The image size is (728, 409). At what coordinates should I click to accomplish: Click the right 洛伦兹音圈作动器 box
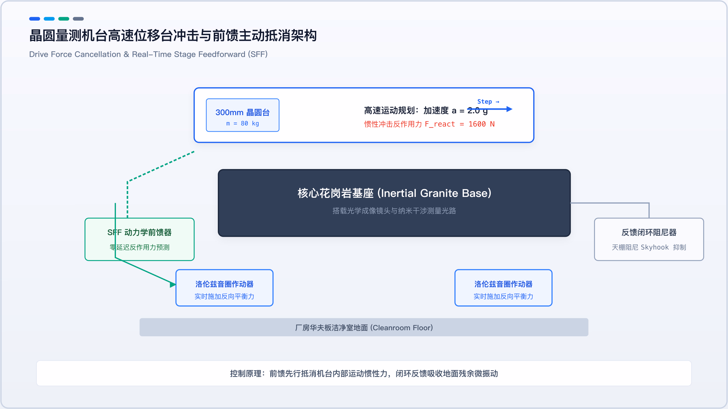pyautogui.click(x=503, y=288)
